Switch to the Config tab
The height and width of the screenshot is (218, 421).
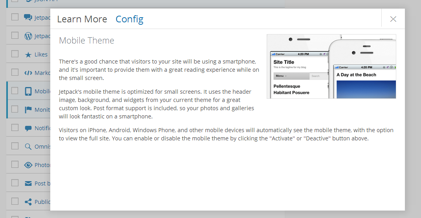(129, 19)
